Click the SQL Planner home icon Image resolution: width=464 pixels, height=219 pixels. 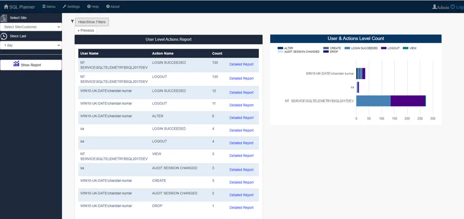(x=6, y=6)
